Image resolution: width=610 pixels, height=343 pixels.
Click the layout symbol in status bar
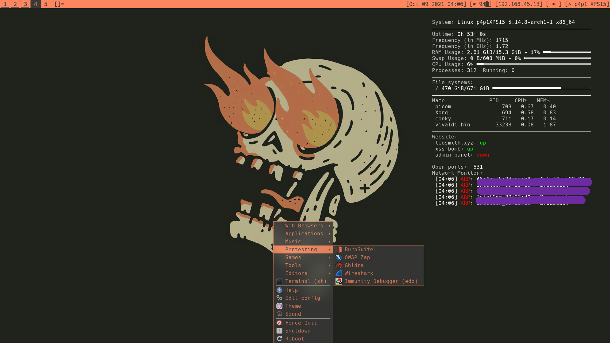pyautogui.click(x=59, y=4)
